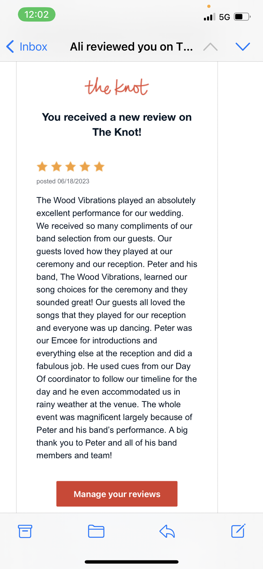263x569 pixels.
Task: Tap the home indicator bar
Action: 131,562
